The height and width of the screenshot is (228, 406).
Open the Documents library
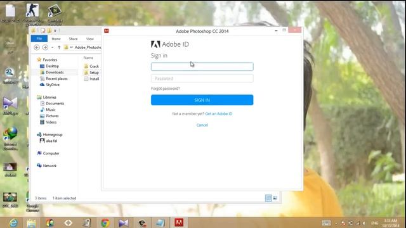click(x=55, y=103)
